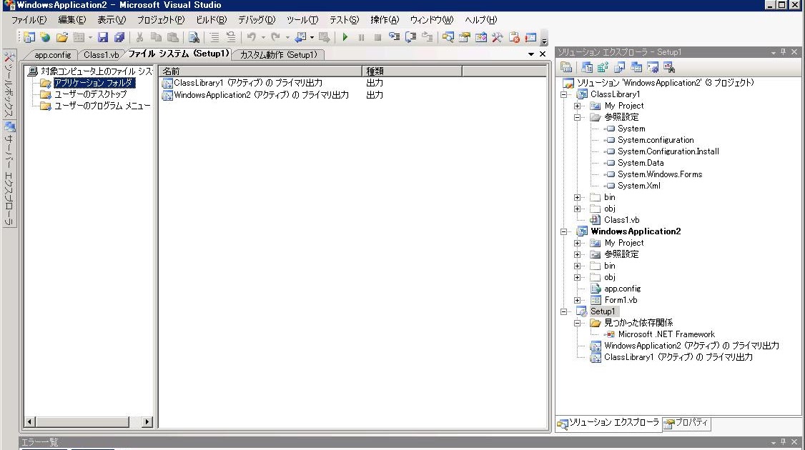Click the Paste toolbar icon
Screen dimensions: 805x450
[x=173, y=37]
